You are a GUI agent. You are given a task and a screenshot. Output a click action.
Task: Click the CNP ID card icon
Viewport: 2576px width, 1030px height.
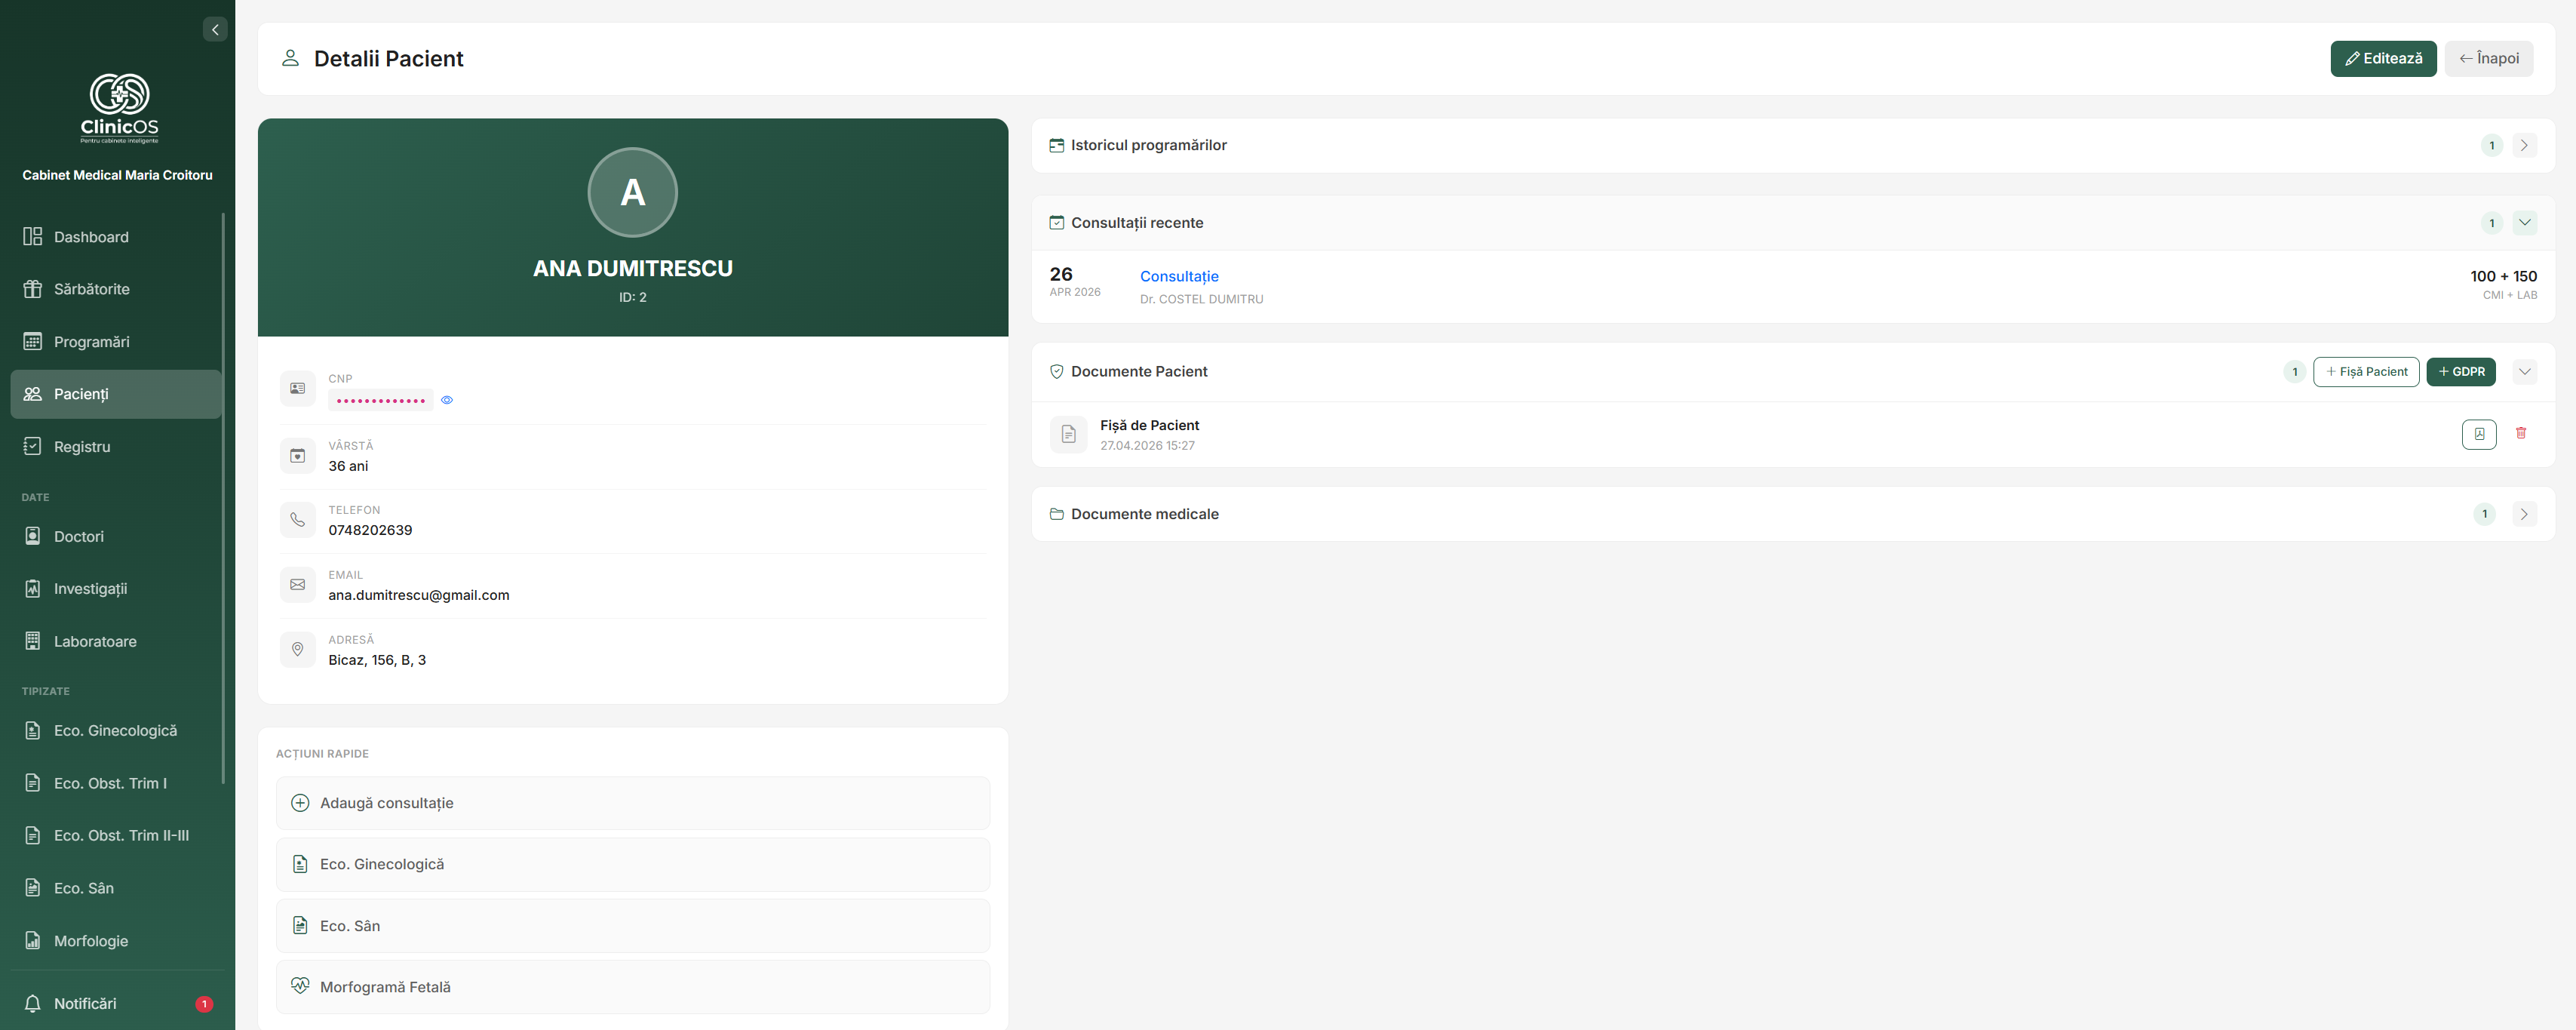point(298,389)
